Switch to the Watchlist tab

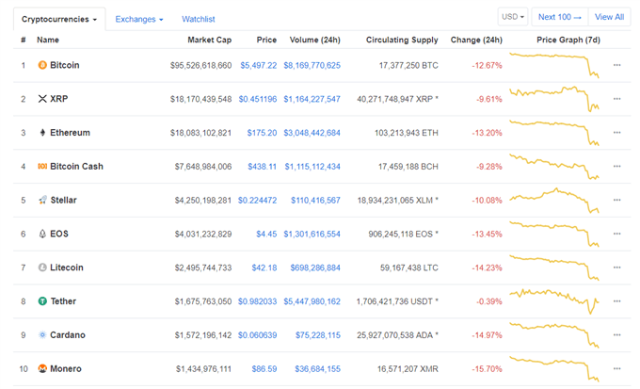tap(199, 19)
